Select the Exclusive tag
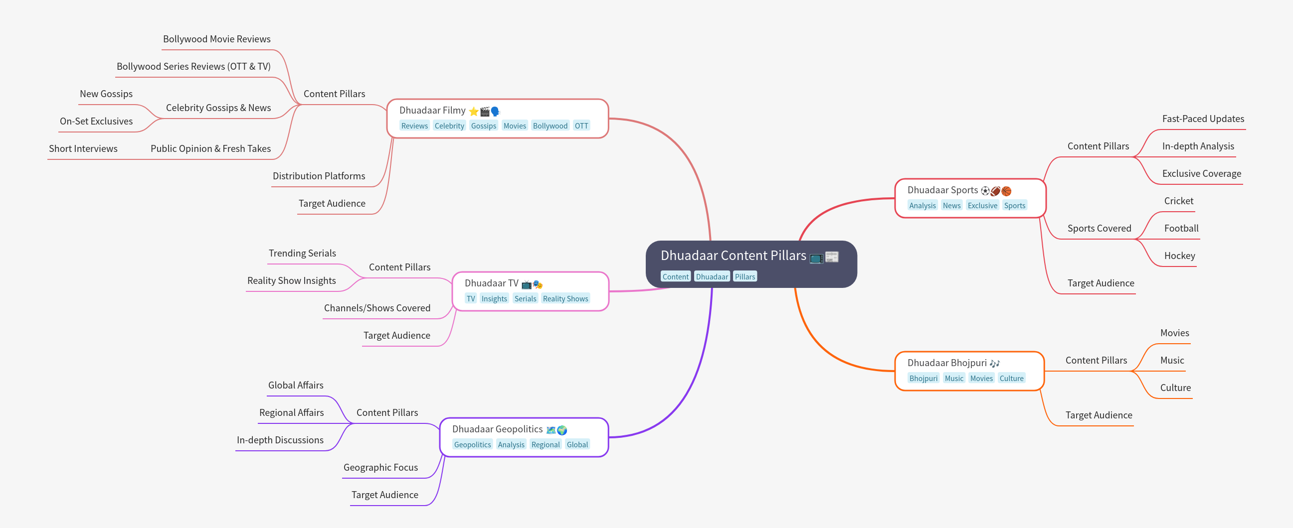This screenshot has height=528, width=1293. 982,206
